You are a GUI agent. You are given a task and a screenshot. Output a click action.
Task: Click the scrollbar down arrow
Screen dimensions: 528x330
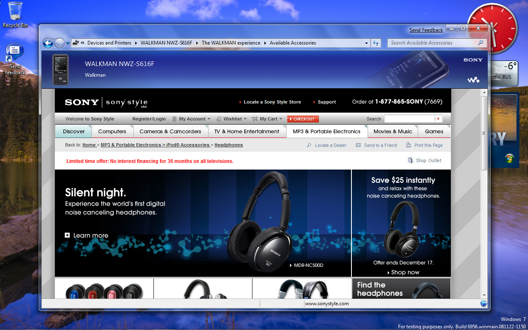[x=484, y=295]
